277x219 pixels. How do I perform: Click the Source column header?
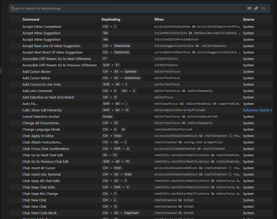pos(248,19)
